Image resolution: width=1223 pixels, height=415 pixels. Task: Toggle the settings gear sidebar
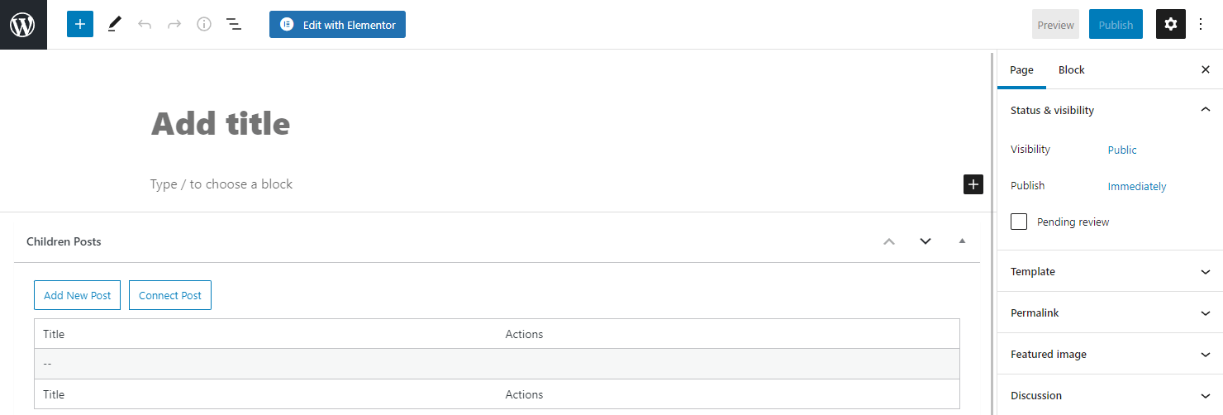click(1171, 25)
